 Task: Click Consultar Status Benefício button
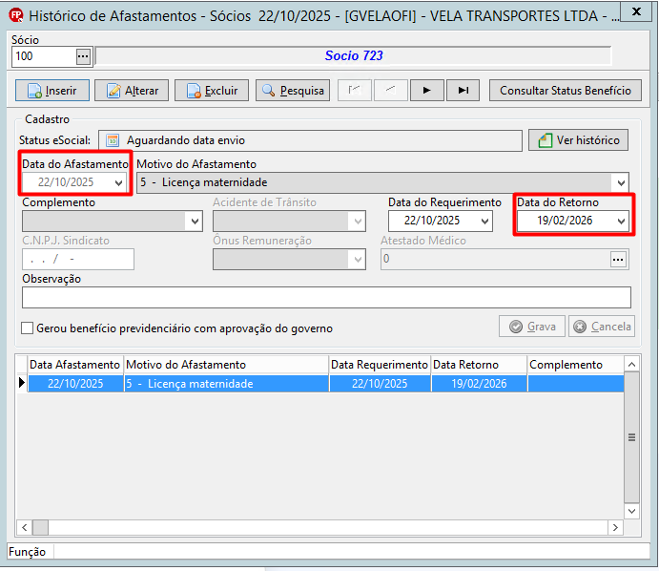(566, 91)
